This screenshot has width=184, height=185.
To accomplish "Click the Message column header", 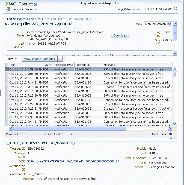I will tap(138, 65).
